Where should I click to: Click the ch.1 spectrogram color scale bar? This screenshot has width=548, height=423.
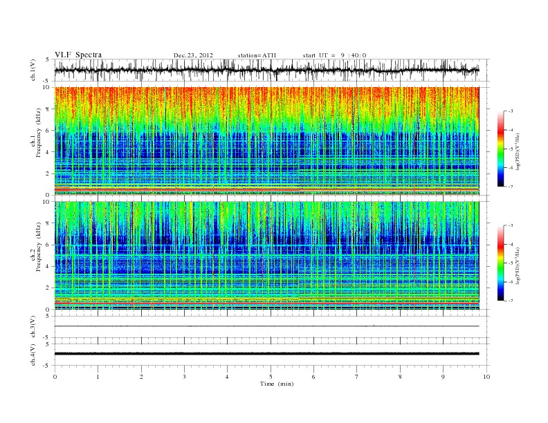point(500,149)
